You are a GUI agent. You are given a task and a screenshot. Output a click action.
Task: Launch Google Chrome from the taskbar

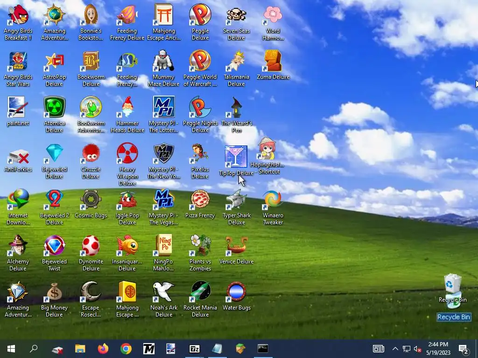(x=126, y=349)
